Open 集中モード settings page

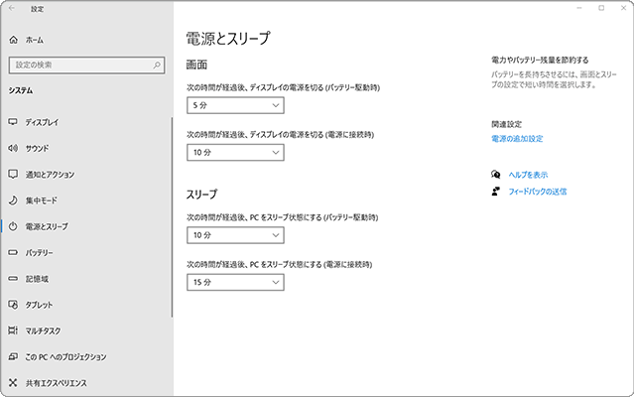coord(42,200)
